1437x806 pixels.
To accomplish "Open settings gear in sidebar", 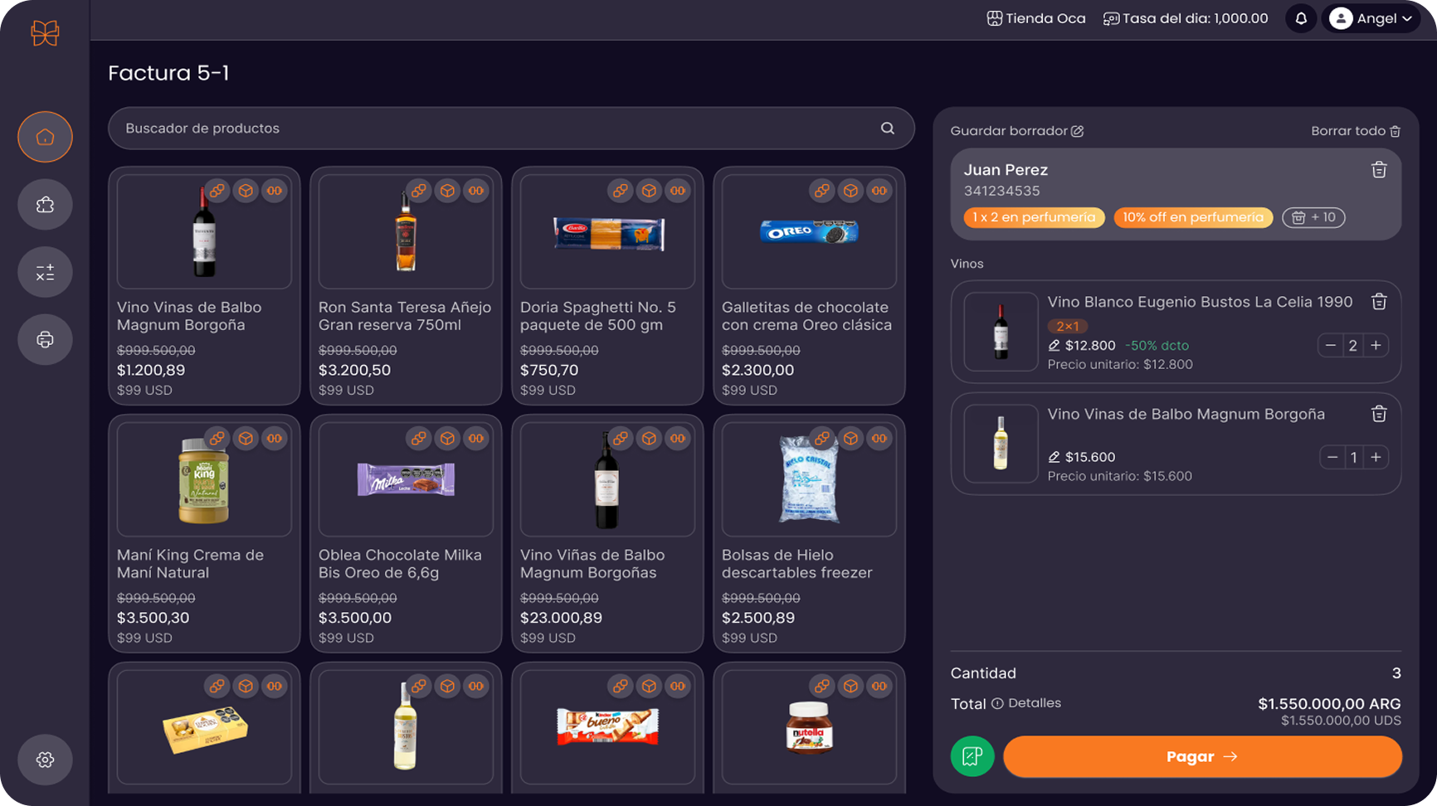I will point(45,760).
